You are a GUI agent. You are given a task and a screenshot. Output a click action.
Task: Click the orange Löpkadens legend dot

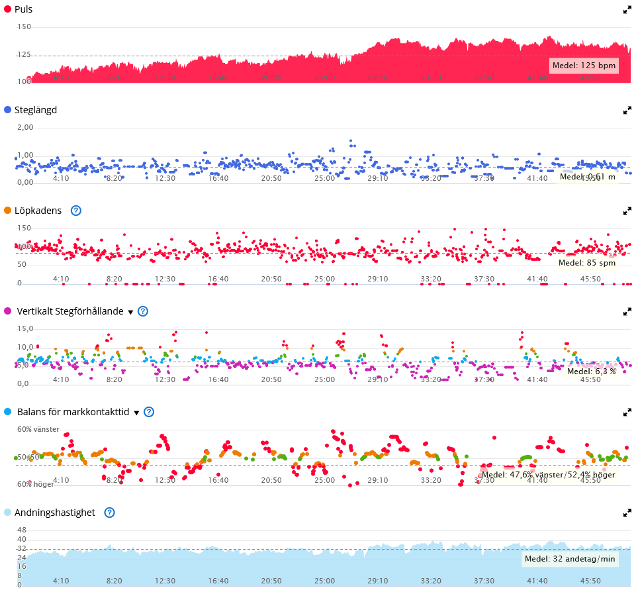(7, 211)
